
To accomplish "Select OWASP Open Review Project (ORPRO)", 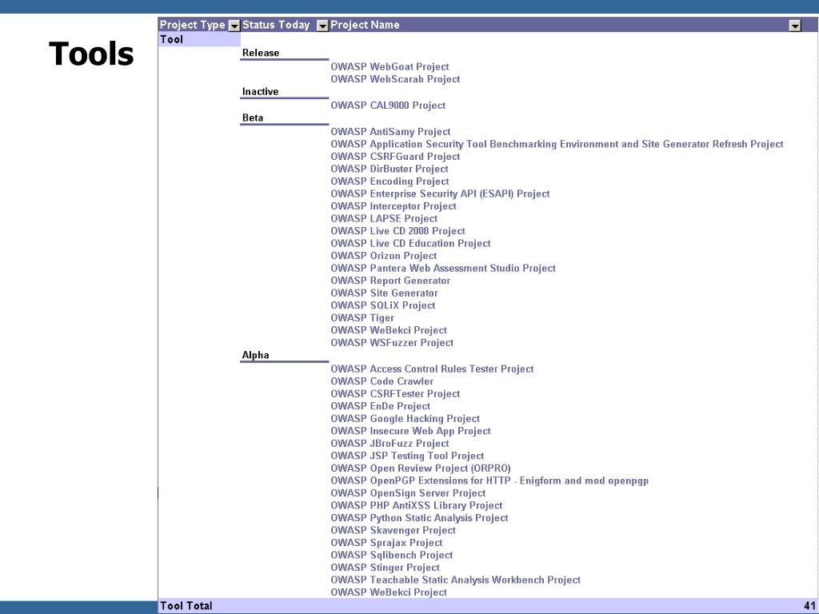I will coord(421,468).
